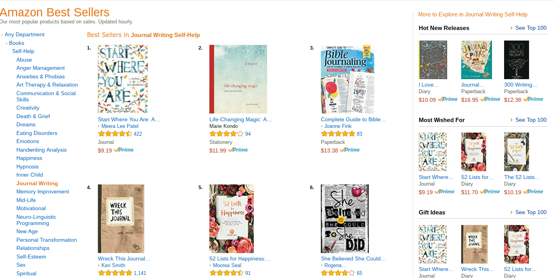554x278 pixels.
Task: Open the Prime logo beside the $13.38 price
Action: [x=350, y=150]
